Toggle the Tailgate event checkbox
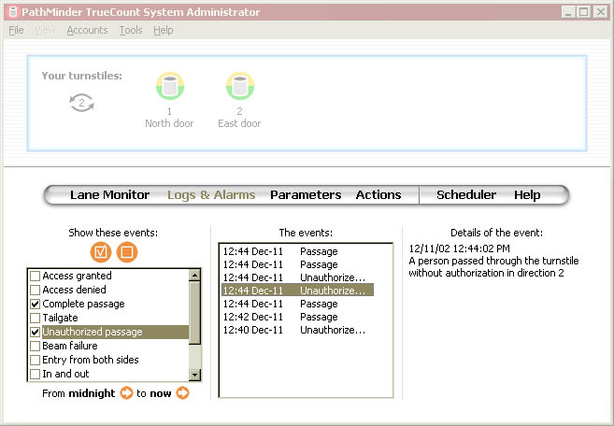 [x=36, y=319]
